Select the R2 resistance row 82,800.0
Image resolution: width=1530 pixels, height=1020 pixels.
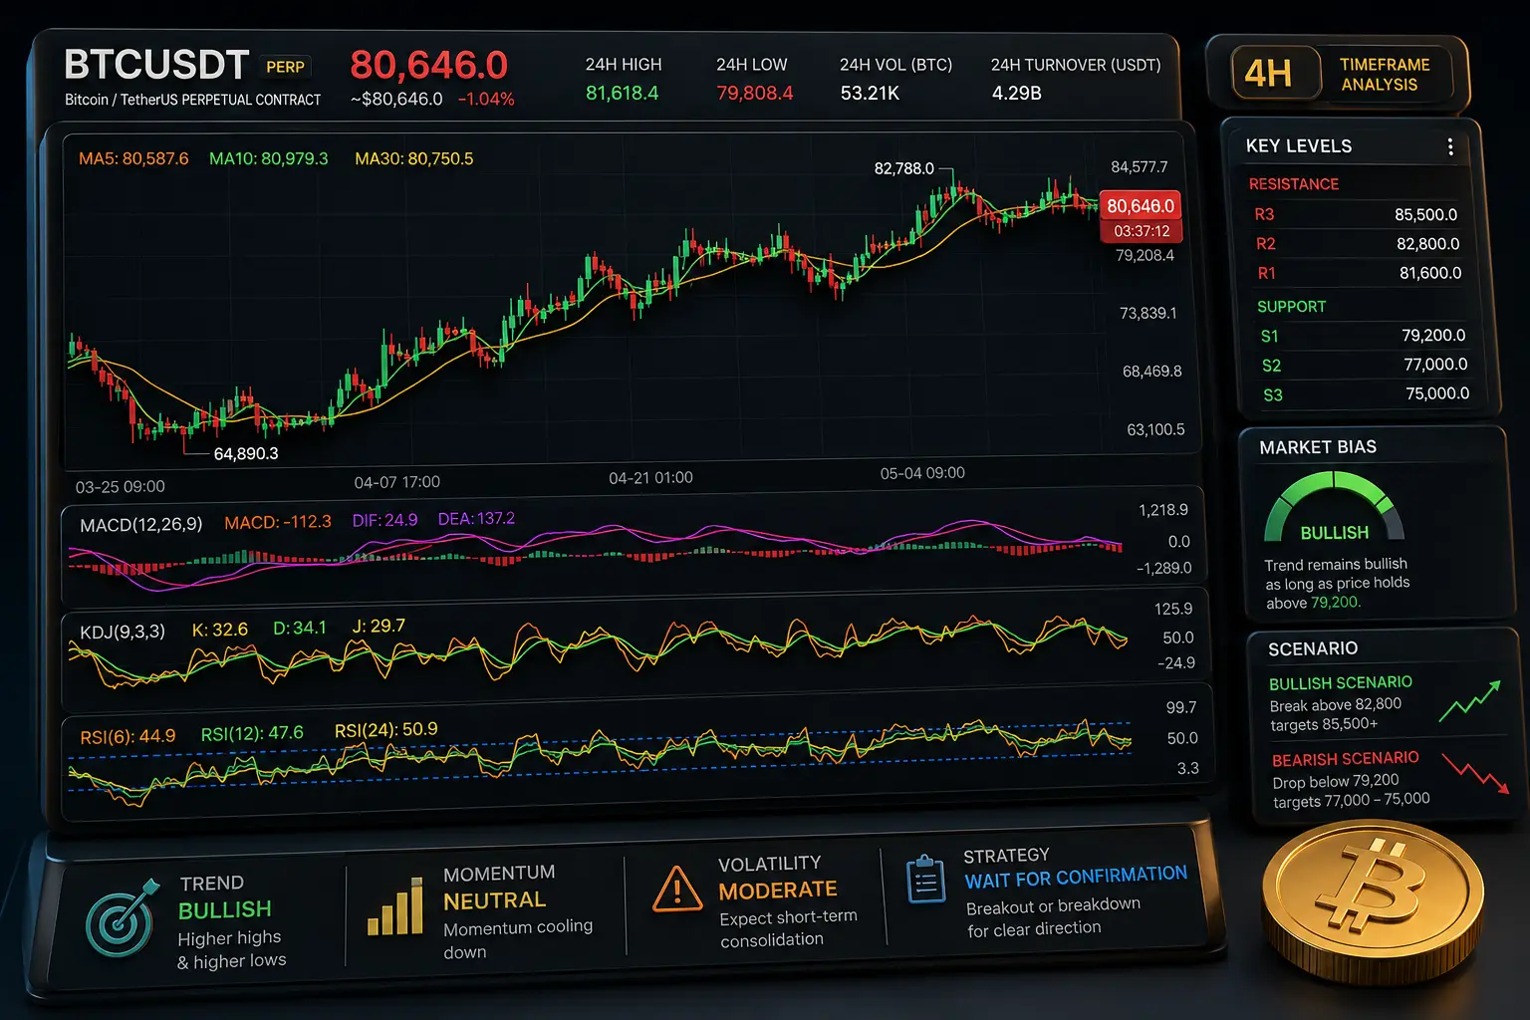tap(1358, 244)
